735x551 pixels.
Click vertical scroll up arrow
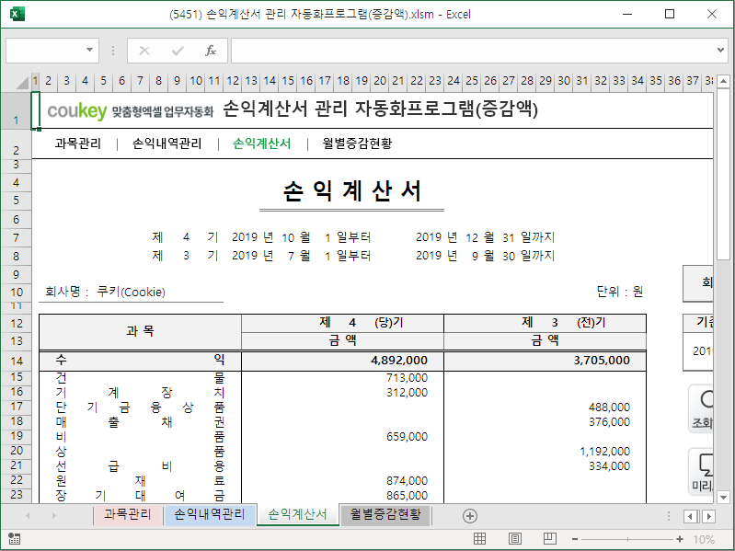(723, 81)
